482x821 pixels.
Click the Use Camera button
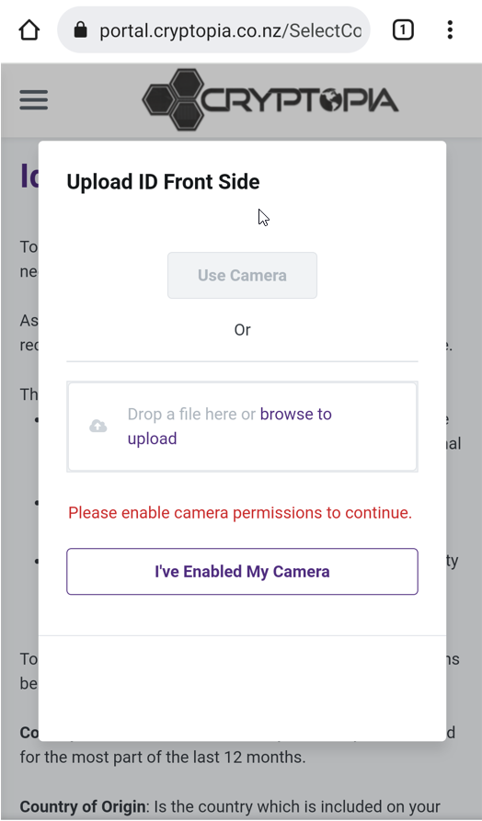point(242,276)
